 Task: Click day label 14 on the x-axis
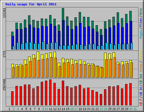point(63,109)
